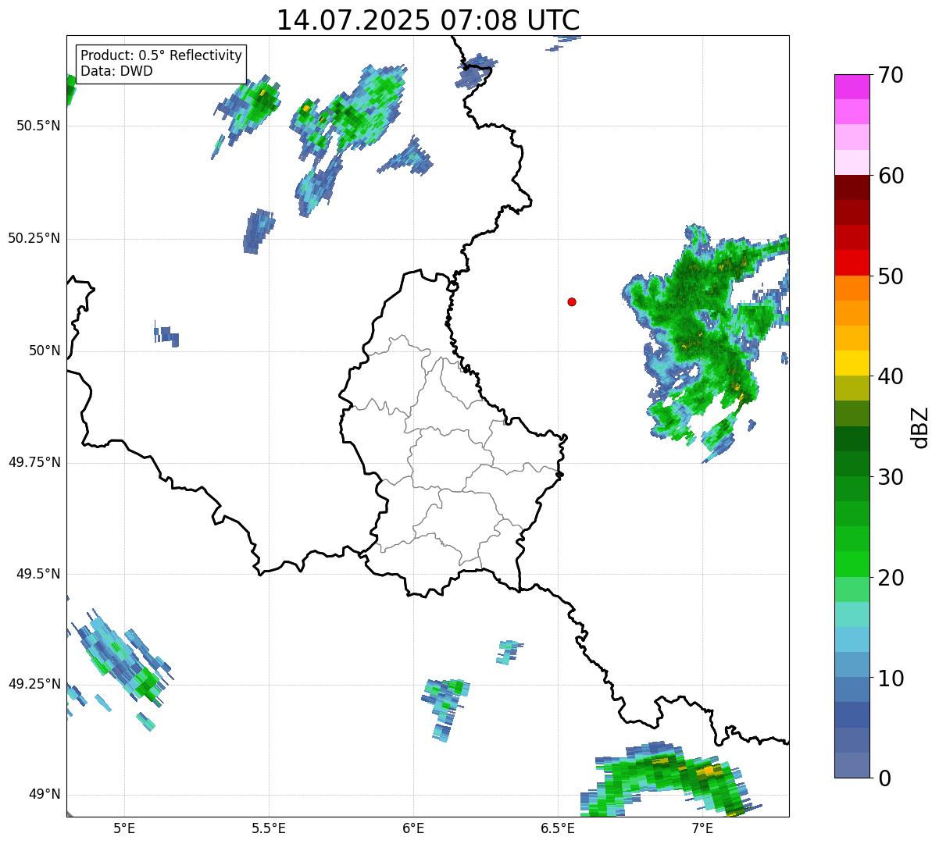Pick the dark maroon swatch just below 60
This screenshot has height=844, width=939.
[852, 187]
